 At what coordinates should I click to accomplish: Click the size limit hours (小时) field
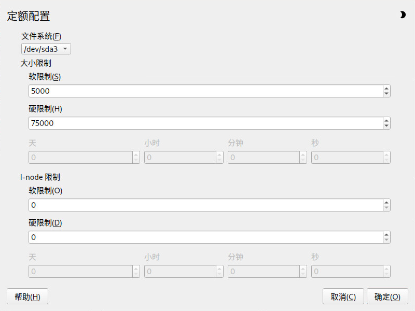pos(180,158)
